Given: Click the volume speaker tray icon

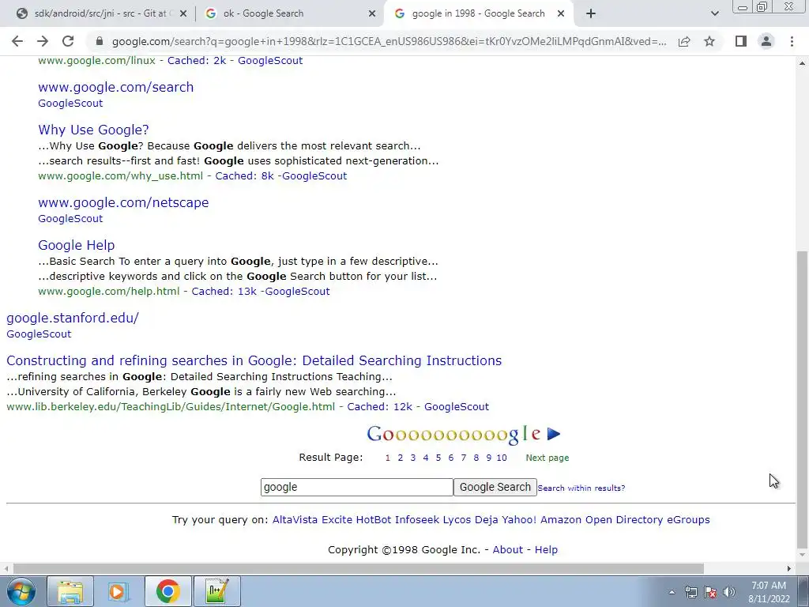Looking at the screenshot, I should tap(729, 592).
